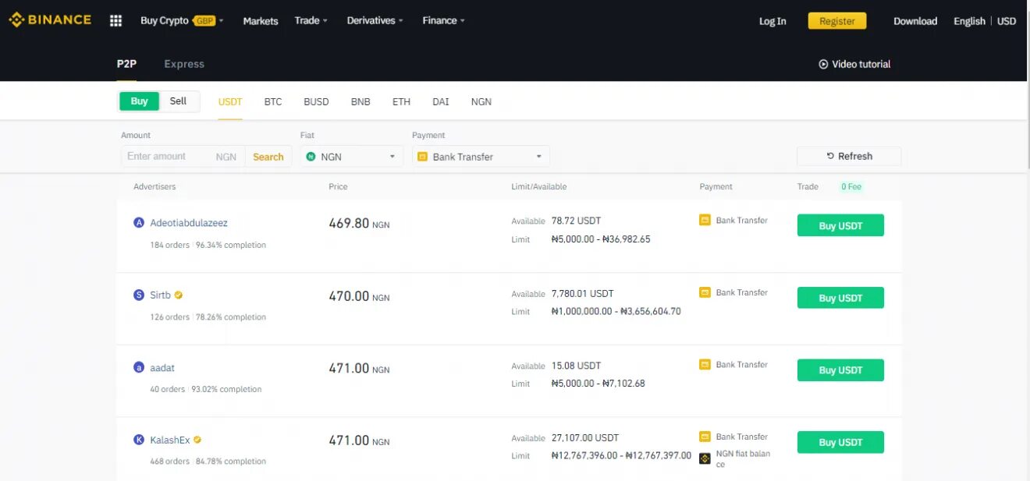The width and height of the screenshot is (1030, 481).
Task: Click Sirtb verified badge icon
Action: click(179, 295)
